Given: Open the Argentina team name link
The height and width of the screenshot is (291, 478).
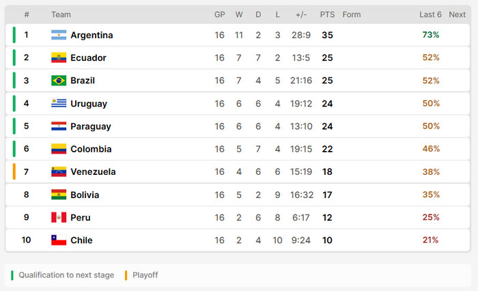Looking at the screenshot, I should pos(92,35).
